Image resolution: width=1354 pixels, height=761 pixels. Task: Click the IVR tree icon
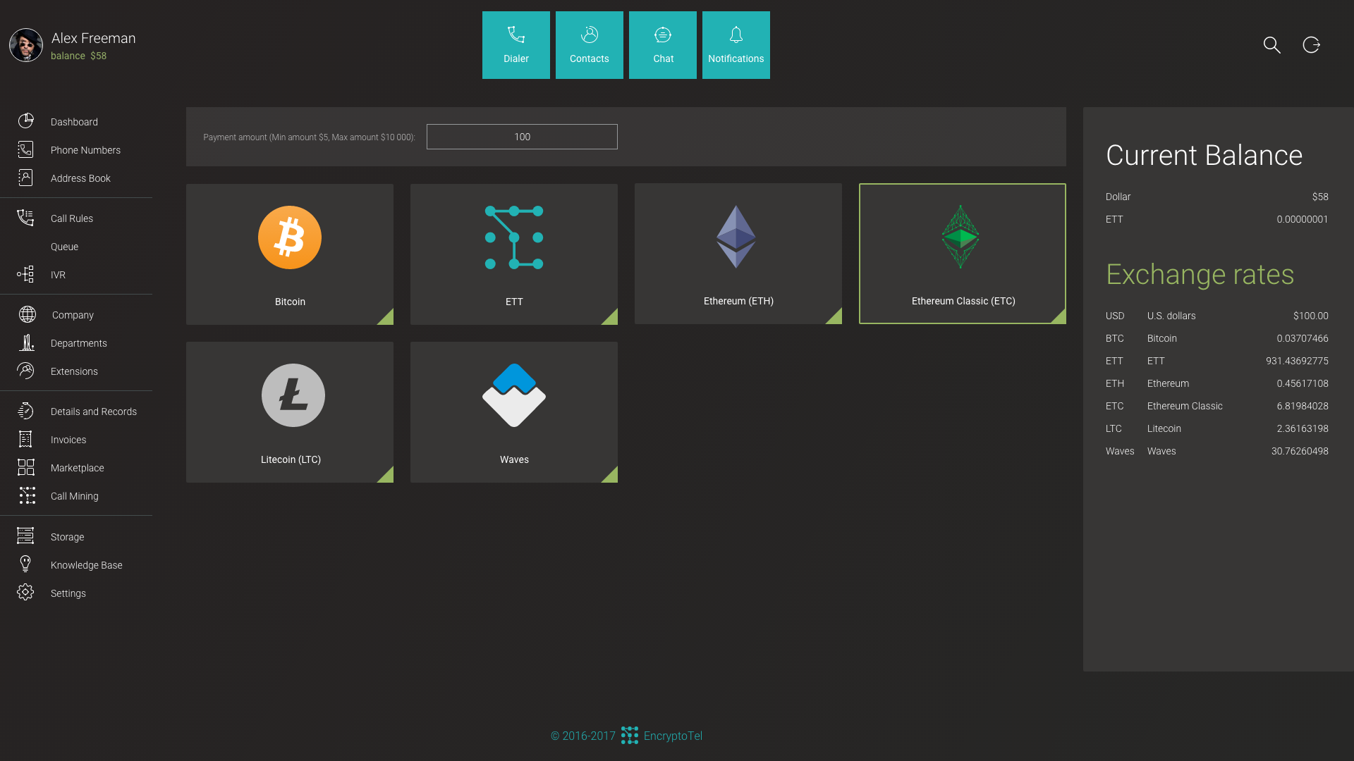26,274
